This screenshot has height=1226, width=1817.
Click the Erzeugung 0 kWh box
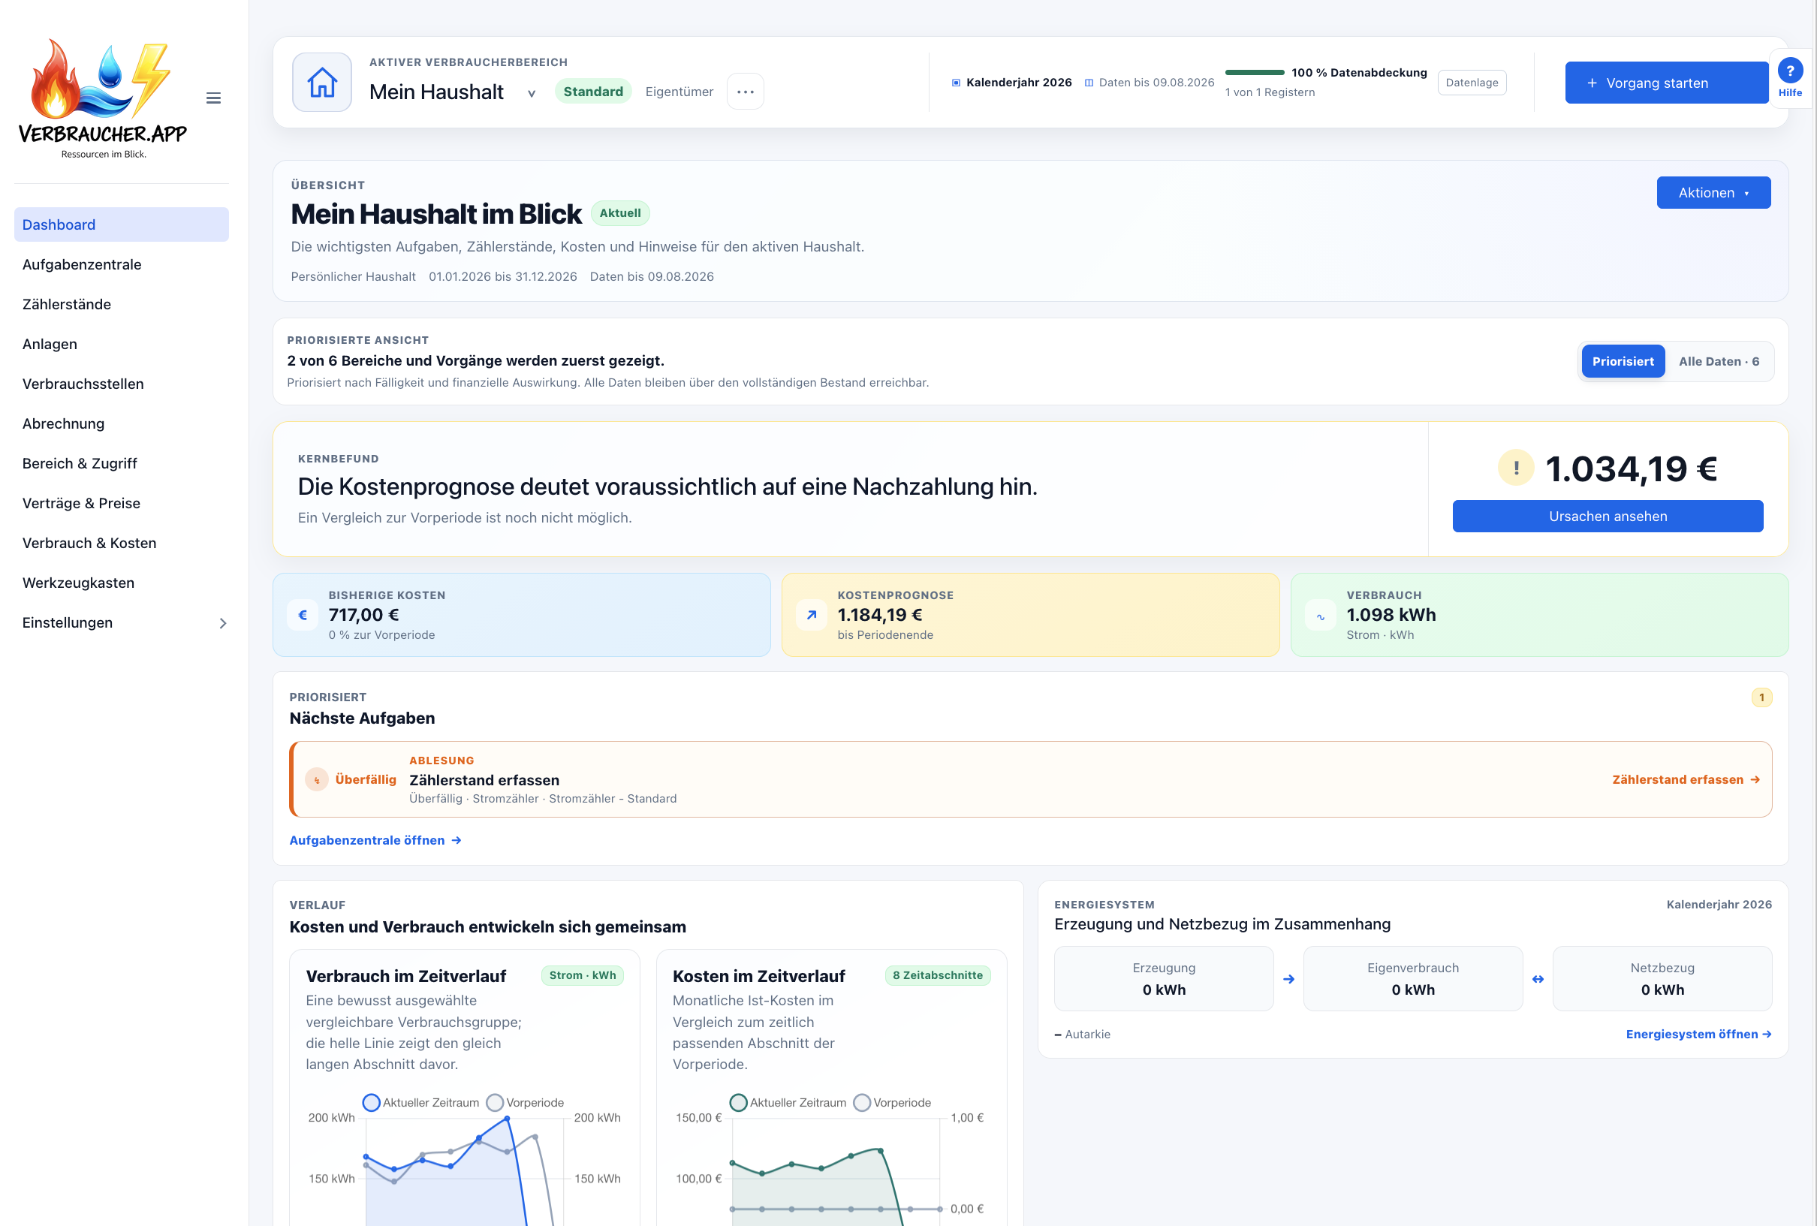click(1163, 979)
